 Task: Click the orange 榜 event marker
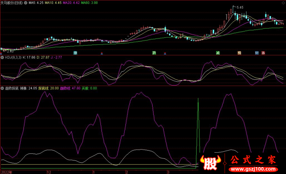(240, 53)
